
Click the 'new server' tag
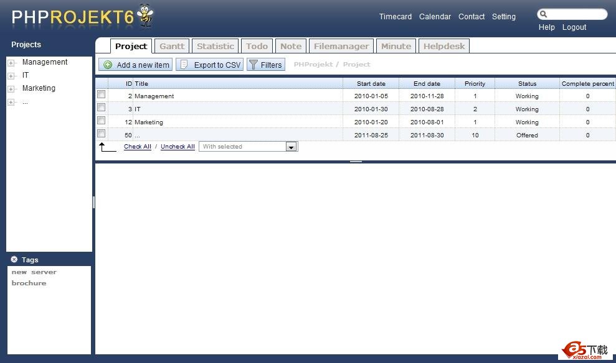click(x=34, y=272)
